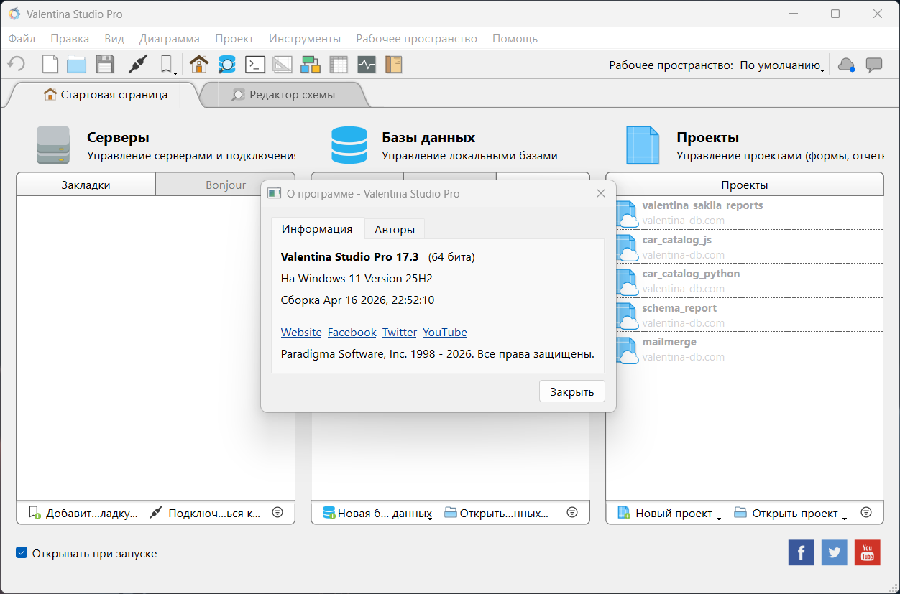Switch to the 'Авторы' tab in About dialog

(395, 230)
